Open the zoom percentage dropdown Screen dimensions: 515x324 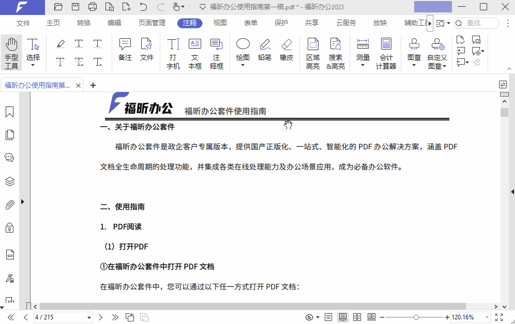tap(488, 317)
